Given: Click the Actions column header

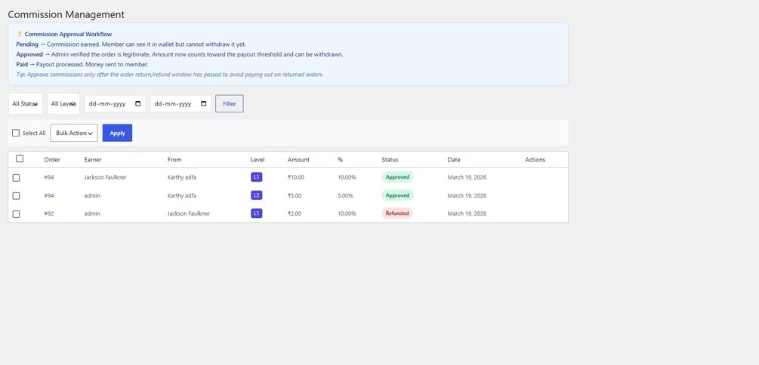Looking at the screenshot, I should (535, 160).
